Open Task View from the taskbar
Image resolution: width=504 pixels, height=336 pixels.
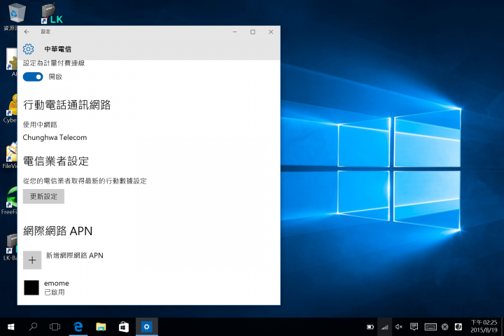click(x=55, y=327)
